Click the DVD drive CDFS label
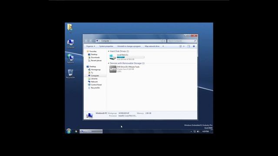 tap(119, 71)
